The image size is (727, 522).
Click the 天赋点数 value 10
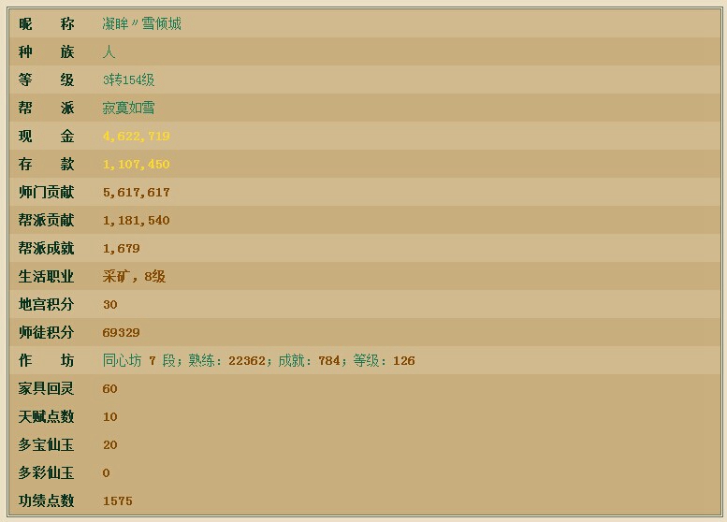tap(110, 417)
